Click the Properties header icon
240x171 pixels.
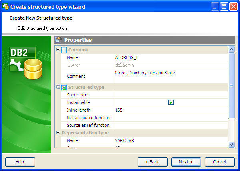coord(58,40)
